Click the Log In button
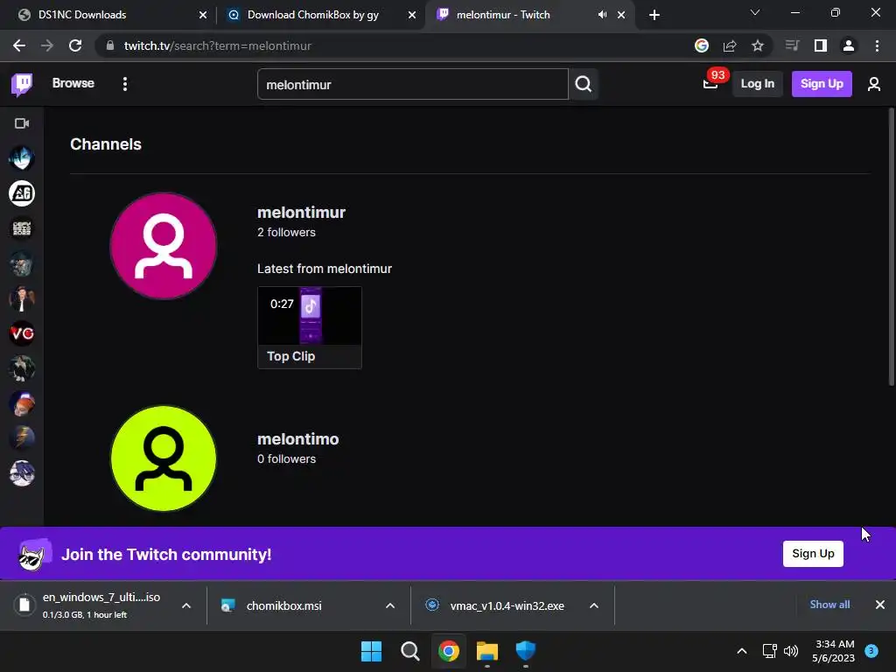 (x=757, y=84)
